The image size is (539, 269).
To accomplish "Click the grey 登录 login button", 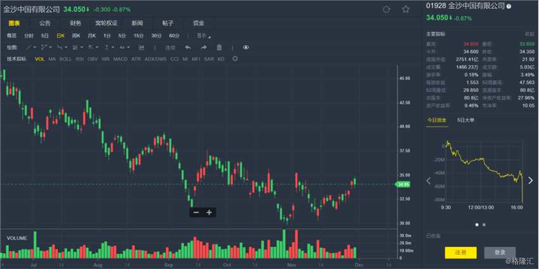I will [500, 253].
